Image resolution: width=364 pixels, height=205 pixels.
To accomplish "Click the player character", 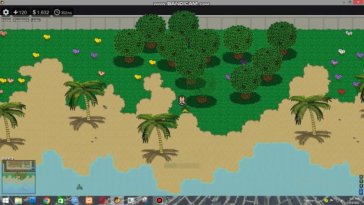I will pyautogui.click(x=182, y=101).
